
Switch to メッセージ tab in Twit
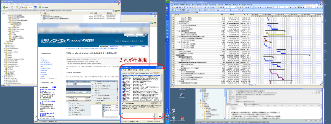(x=156, y=73)
